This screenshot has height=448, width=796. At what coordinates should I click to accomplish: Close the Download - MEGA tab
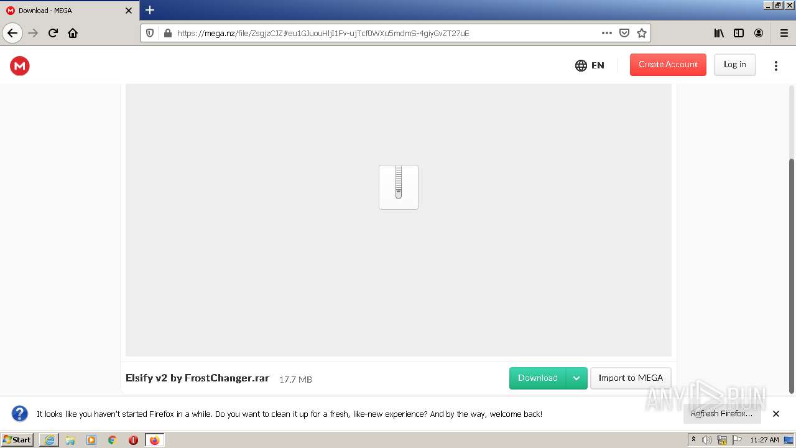click(129, 11)
